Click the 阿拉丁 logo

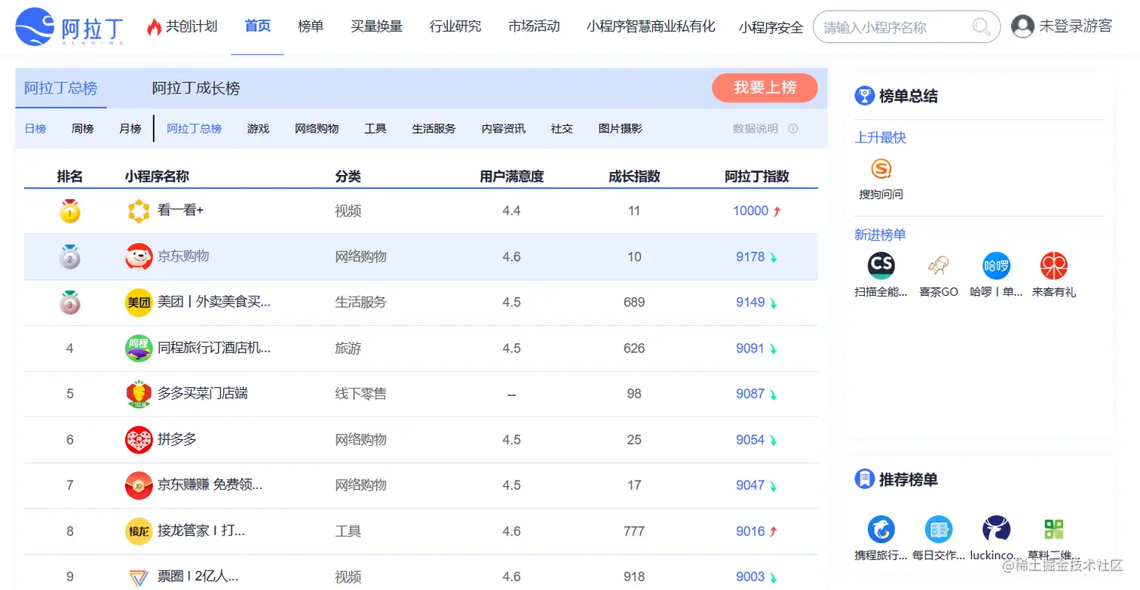[70, 26]
